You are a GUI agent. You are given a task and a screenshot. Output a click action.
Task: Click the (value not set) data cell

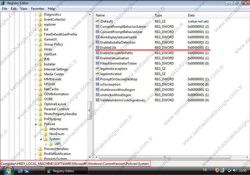click(198, 21)
